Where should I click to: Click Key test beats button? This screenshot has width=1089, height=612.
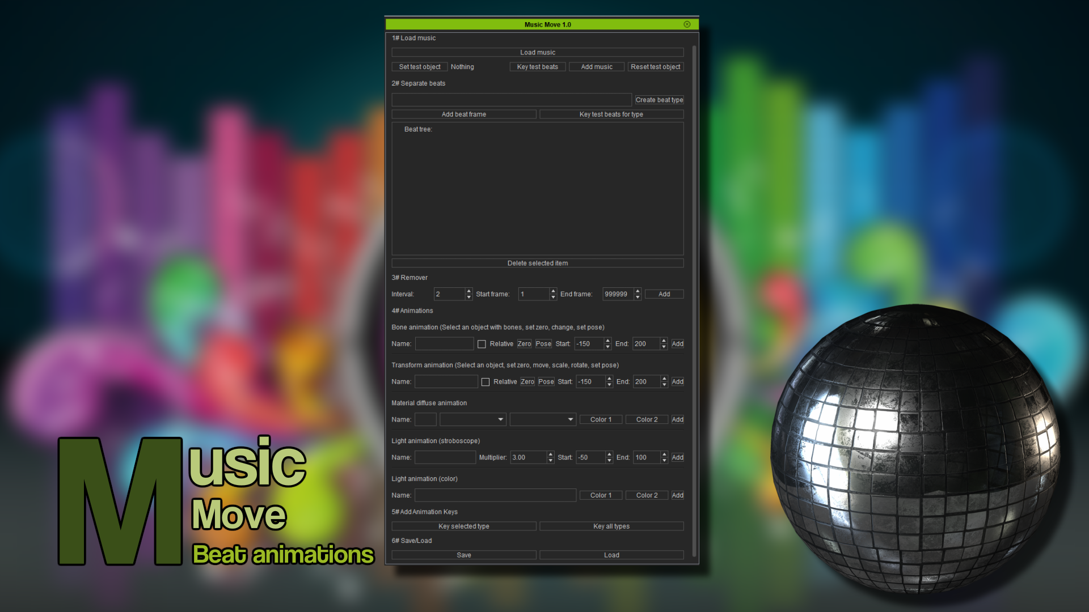point(537,66)
